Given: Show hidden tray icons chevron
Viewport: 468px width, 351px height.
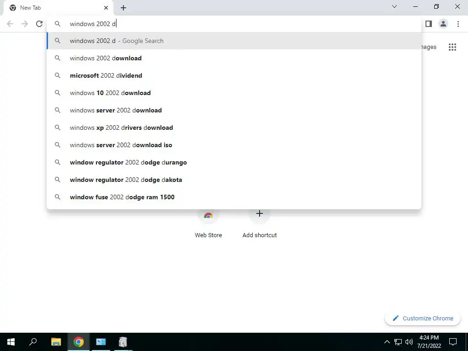Looking at the screenshot, I should [387, 342].
